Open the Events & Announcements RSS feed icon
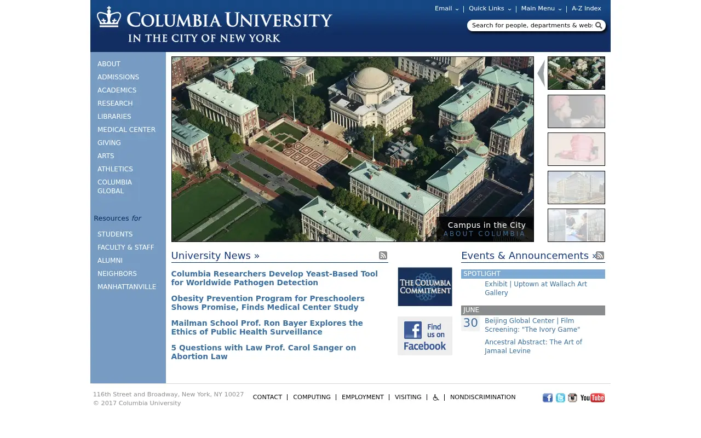This screenshot has width=701, height=438. (x=600, y=256)
